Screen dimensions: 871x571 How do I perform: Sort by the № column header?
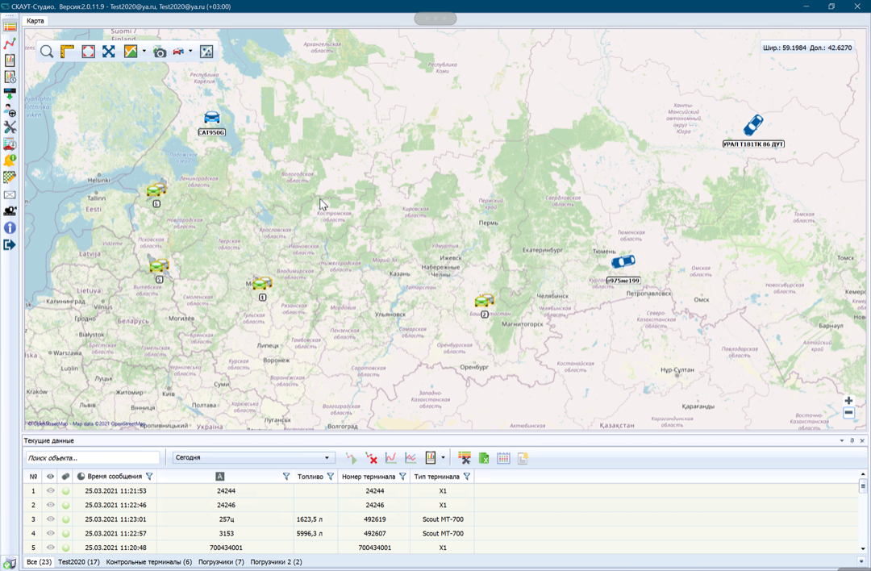click(x=33, y=477)
